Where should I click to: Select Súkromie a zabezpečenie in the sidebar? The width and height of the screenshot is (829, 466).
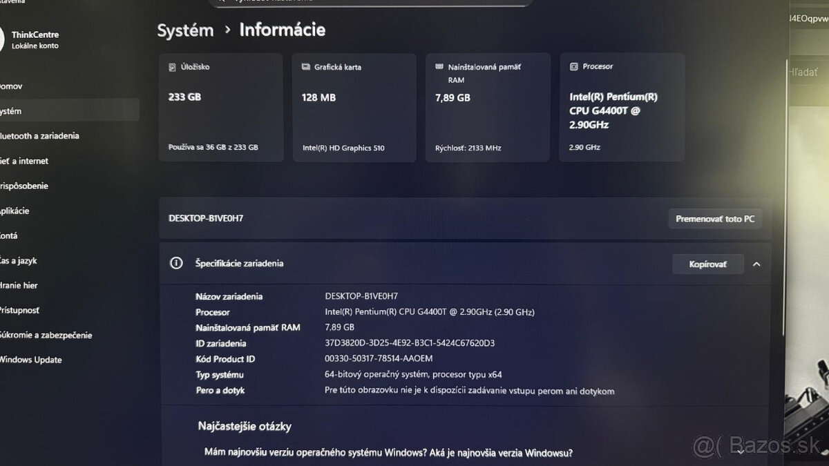(x=46, y=335)
